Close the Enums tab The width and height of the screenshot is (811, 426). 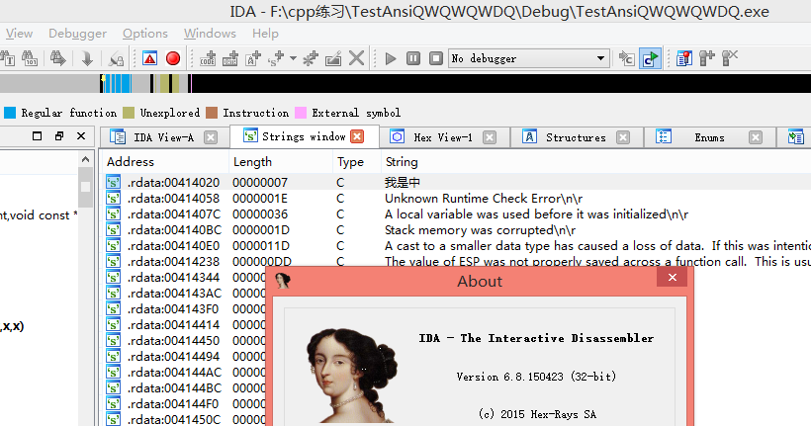[x=756, y=137]
